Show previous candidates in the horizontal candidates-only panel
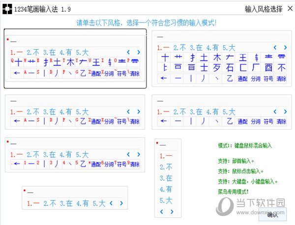295x225 pixels. tap(111, 203)
